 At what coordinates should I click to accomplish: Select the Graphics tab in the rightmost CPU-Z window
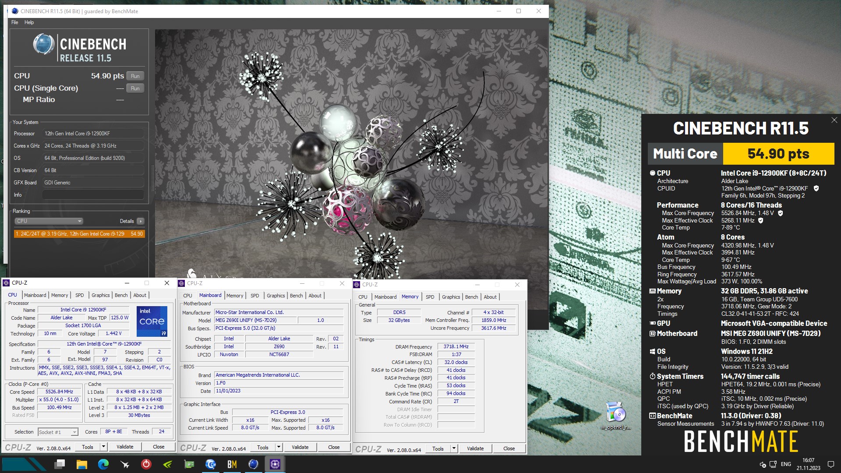[x=451, y=297]
